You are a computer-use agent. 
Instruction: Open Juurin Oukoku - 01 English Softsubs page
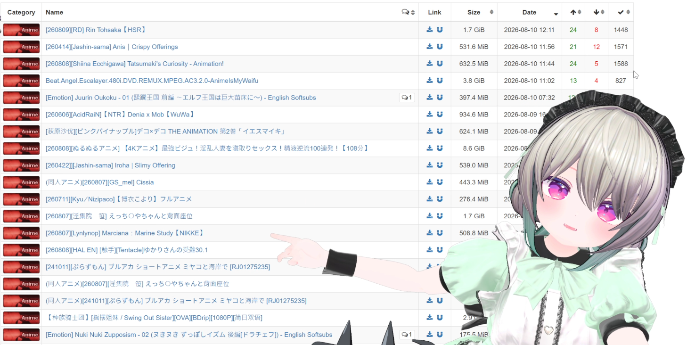click(x=181, y=98)
